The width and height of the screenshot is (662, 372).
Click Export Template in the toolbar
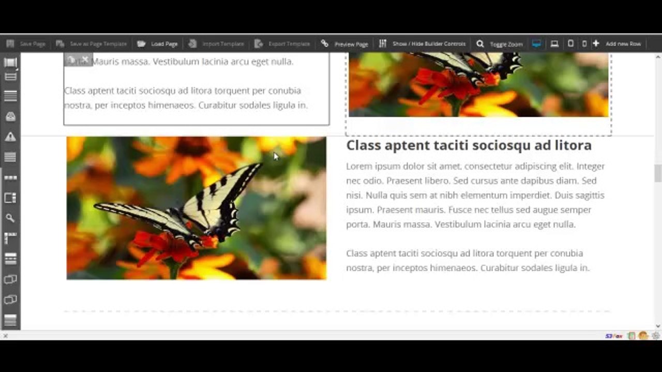coord(282,44)
